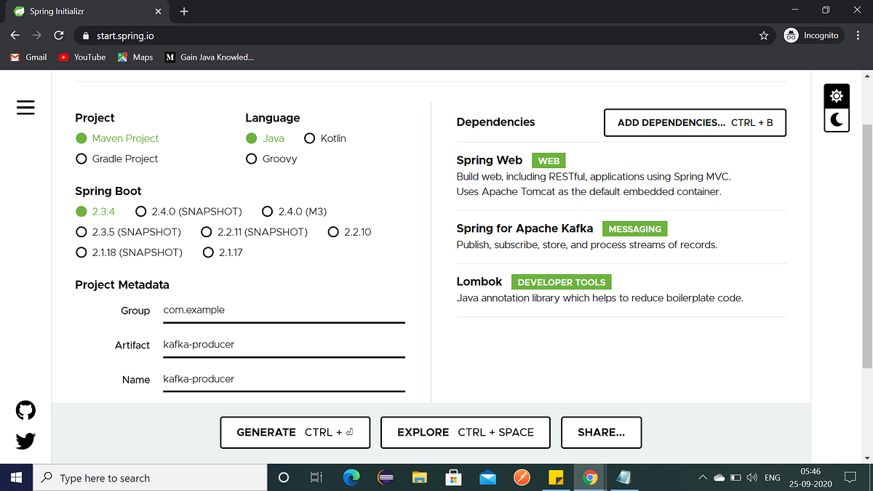Click the Share button
The image size is (873, 491).
tap(601, 432)
